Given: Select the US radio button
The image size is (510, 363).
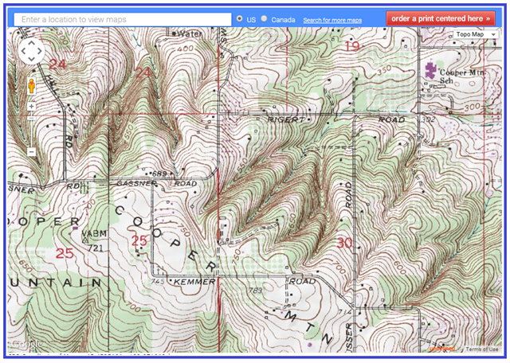Looking at the screenshot, I should pyautogui.click(x=240, y=18).
